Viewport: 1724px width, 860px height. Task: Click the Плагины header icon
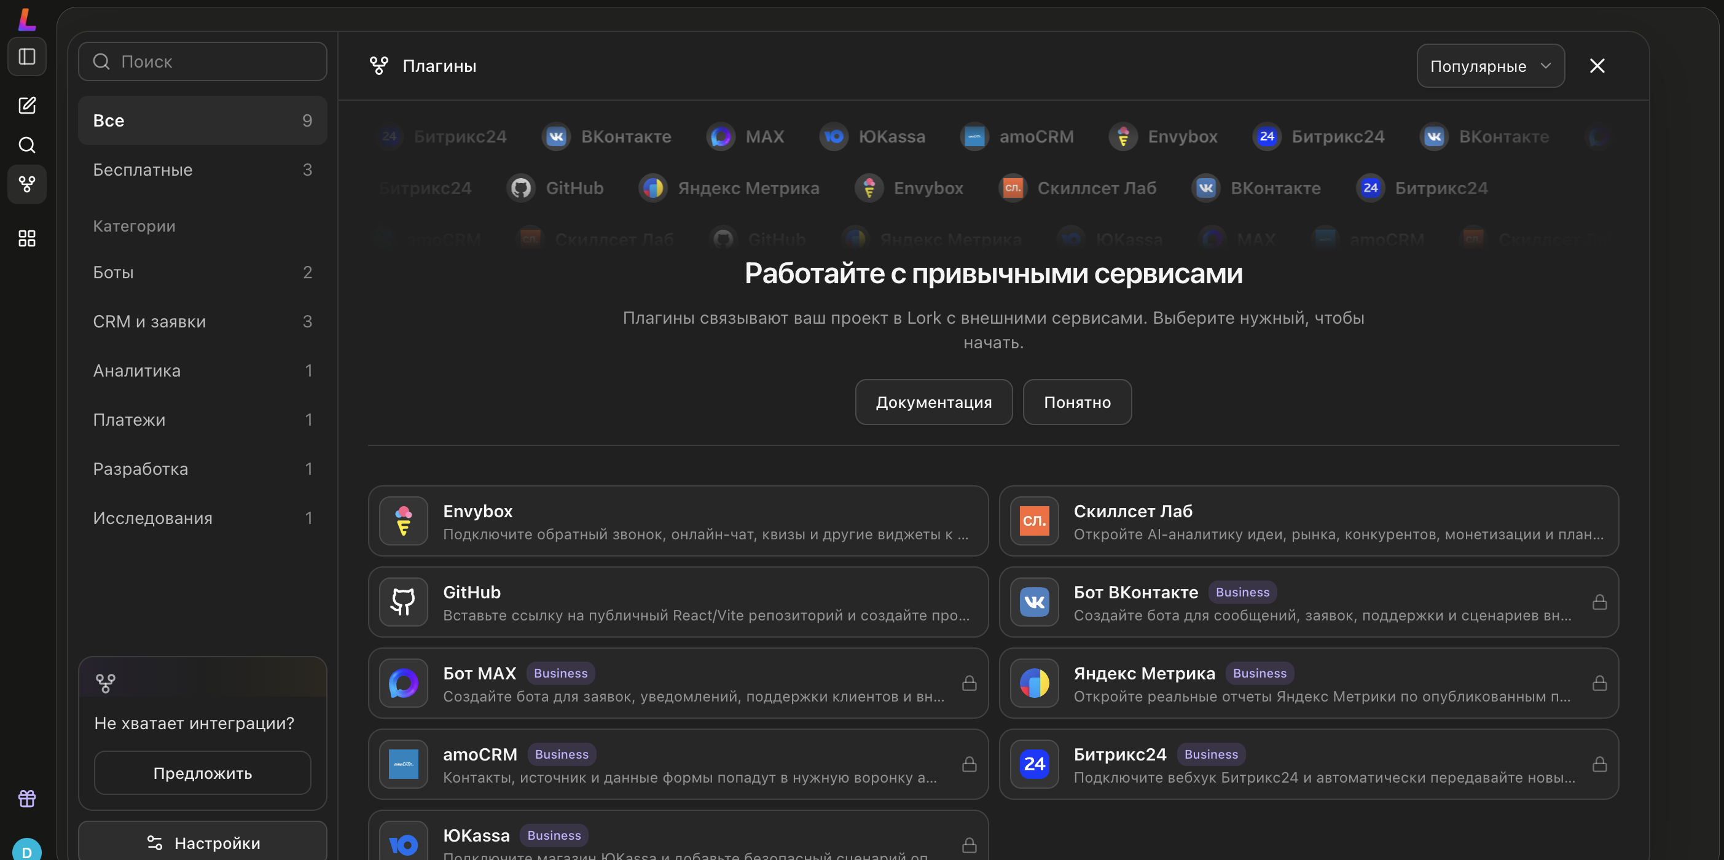pos(379,66)
